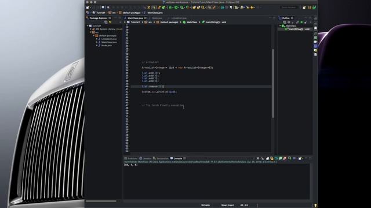
Task: Click the lightbulb tip icon in the status bar
Action: (x=315, y=206)
